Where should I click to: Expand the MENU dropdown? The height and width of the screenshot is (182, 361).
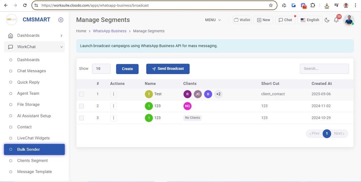click(x=213, y=20)
